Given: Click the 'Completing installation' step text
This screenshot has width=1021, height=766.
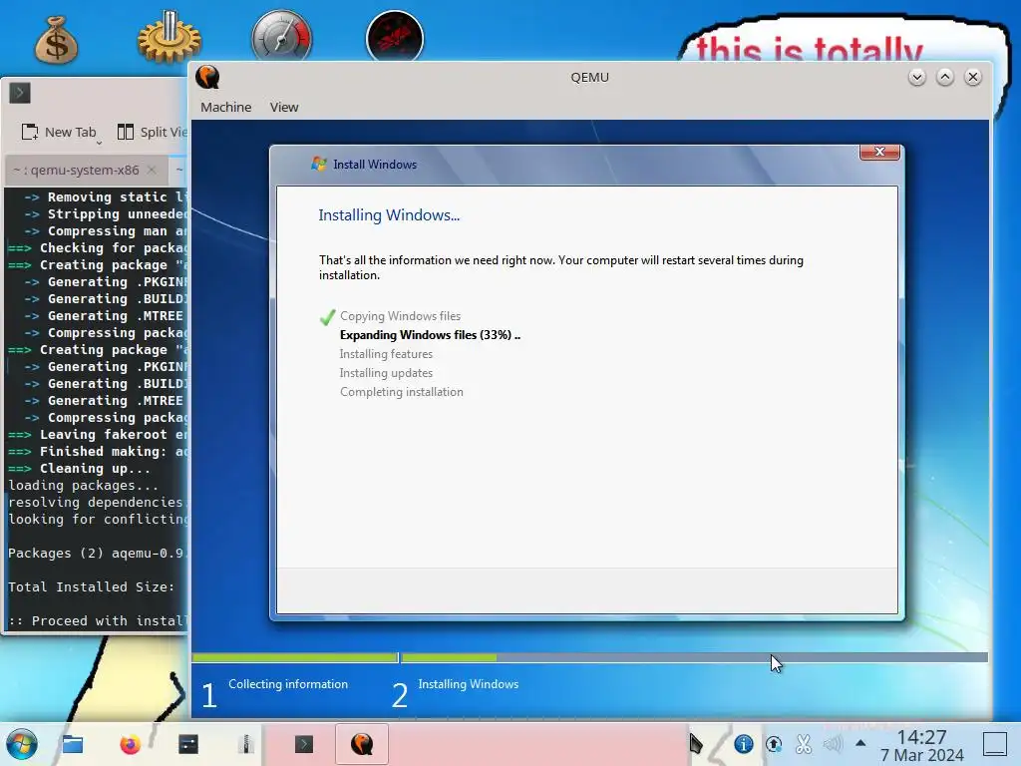Looking at the screenshot, I should coord(402,391).
